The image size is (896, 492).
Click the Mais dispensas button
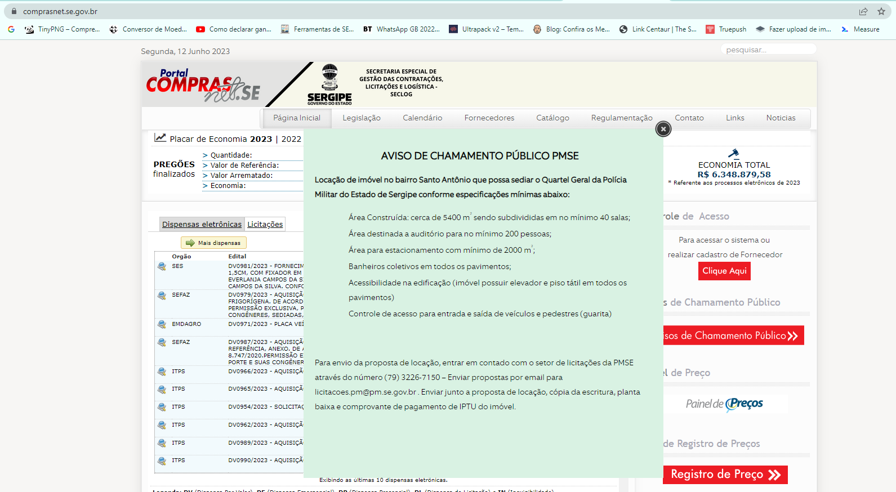click(213, 243)
